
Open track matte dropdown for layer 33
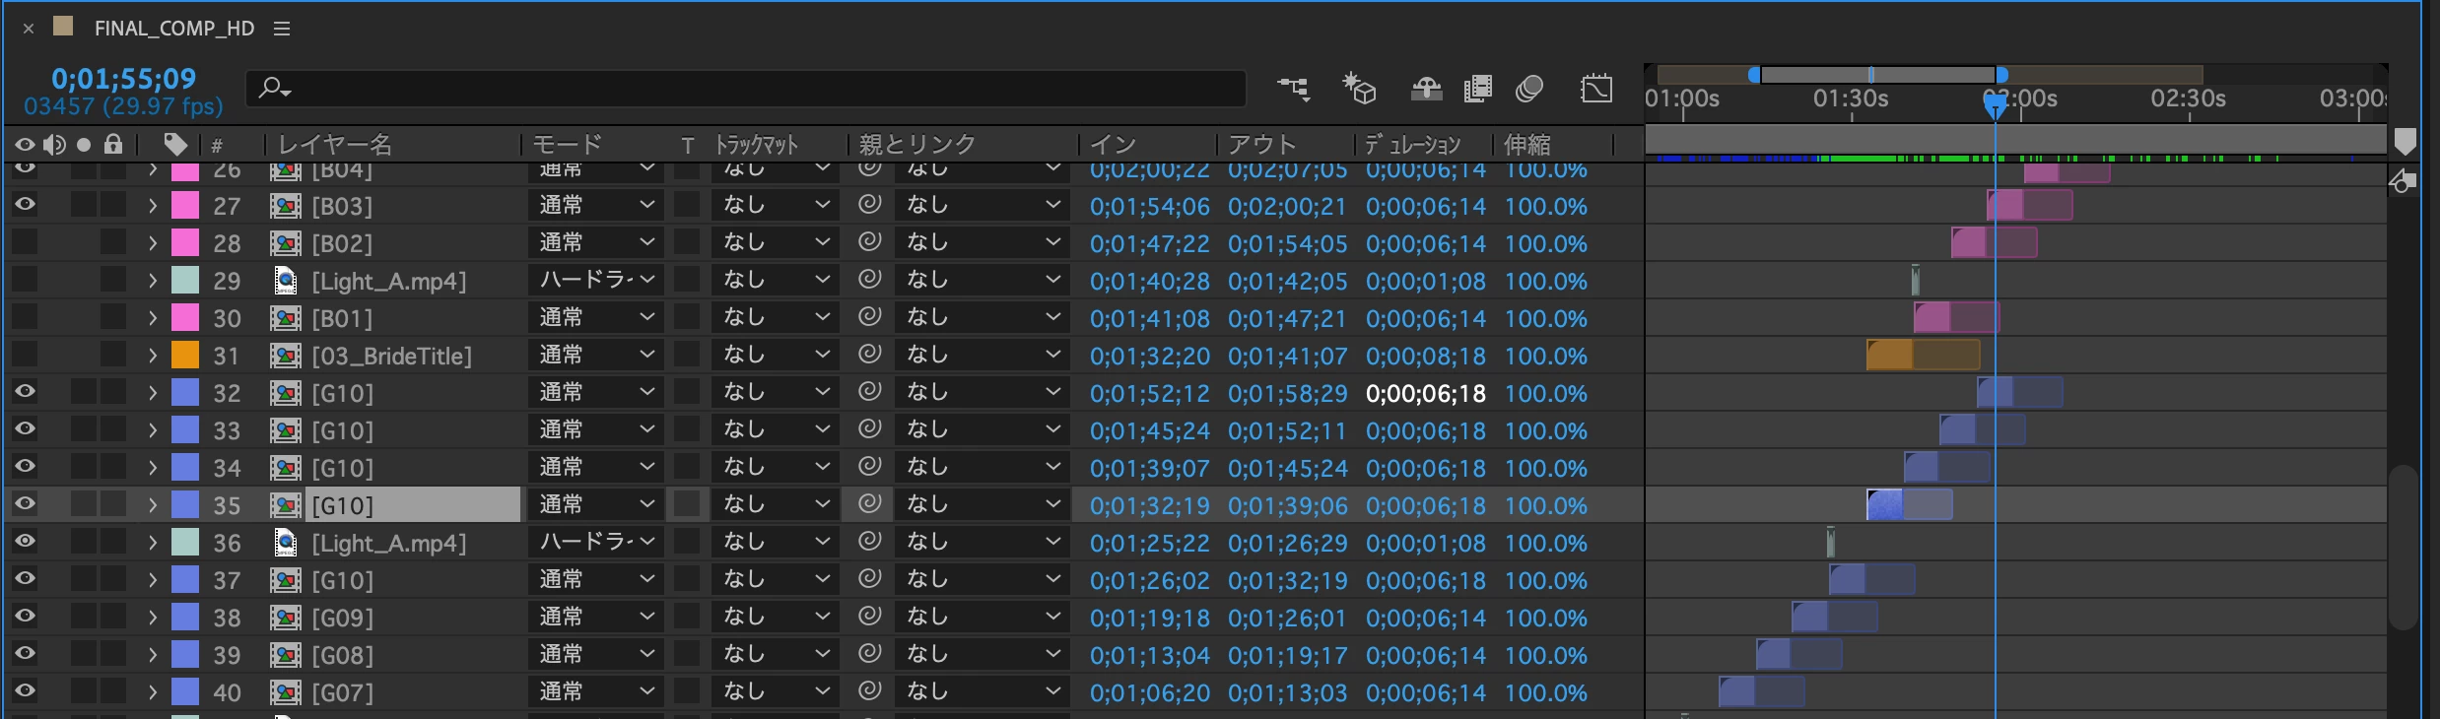click(x=775, y=429)
